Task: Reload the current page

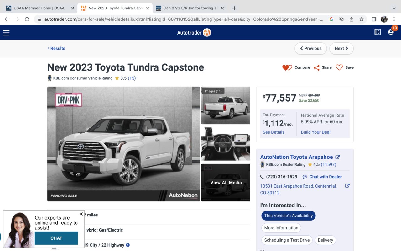Action: (27, 19)
